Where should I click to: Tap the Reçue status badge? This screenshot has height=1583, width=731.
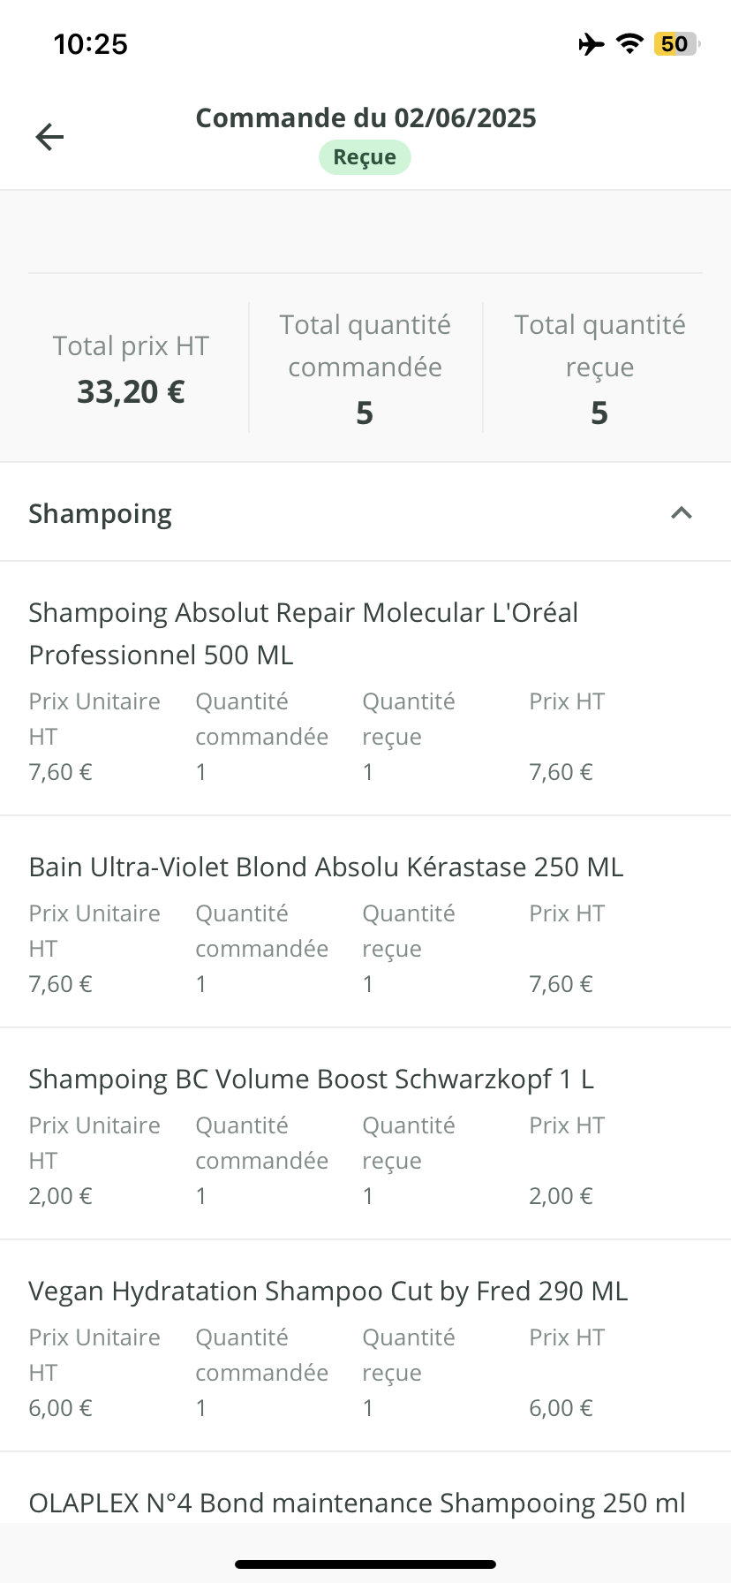(x=365, y=157)
